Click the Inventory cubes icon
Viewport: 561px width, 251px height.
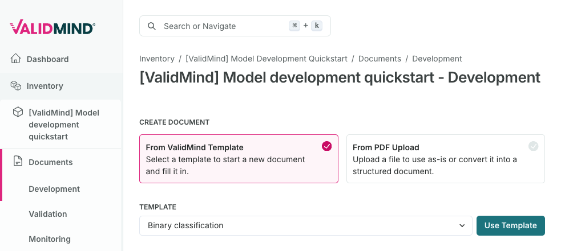[x=16, y=86]
